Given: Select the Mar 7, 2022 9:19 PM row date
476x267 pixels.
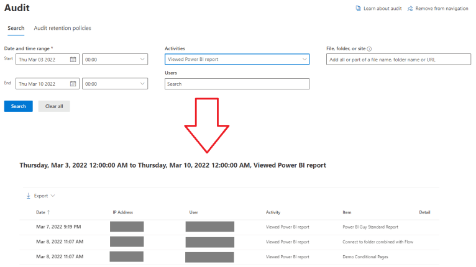Looking at the screenshot, I should click(58, 227).
